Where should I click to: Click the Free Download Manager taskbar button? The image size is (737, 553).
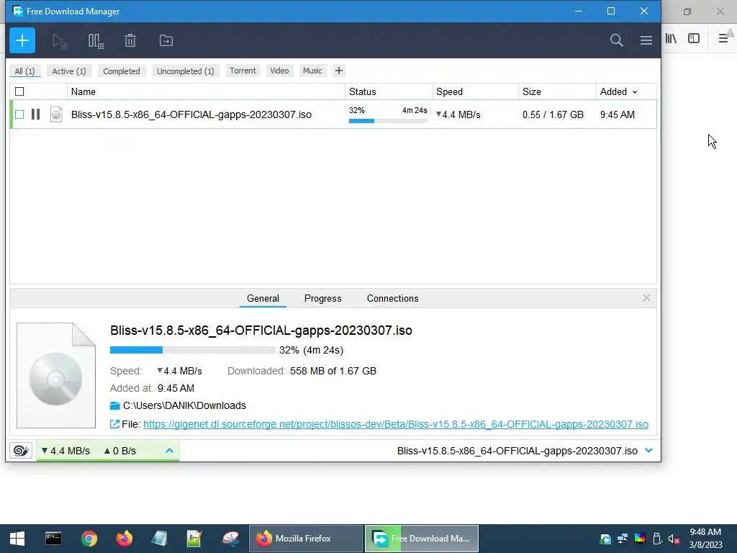pyautogui.click(x=422, y=539)
